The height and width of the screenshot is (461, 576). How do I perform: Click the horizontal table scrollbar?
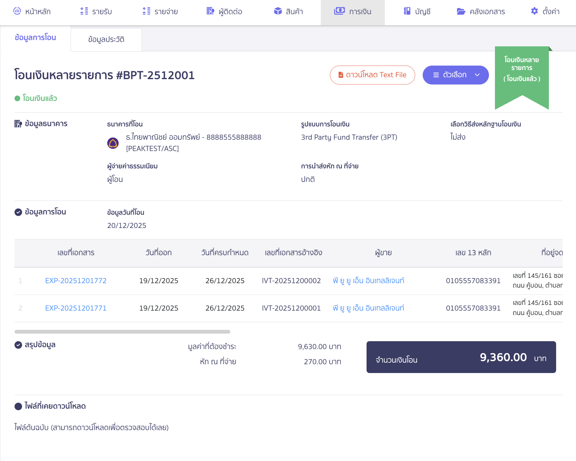coord(122,332)
